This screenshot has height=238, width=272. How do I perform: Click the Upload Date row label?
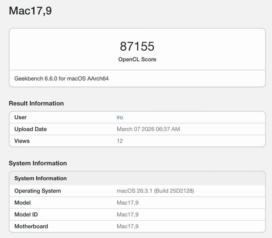(x=31, y=129)
